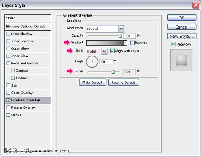Toggle the Reverse gradient checkbox

click(132, 43)
